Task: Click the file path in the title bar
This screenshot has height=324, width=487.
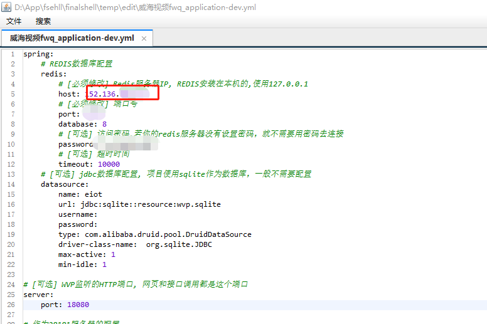Action: tap(135, 8)
